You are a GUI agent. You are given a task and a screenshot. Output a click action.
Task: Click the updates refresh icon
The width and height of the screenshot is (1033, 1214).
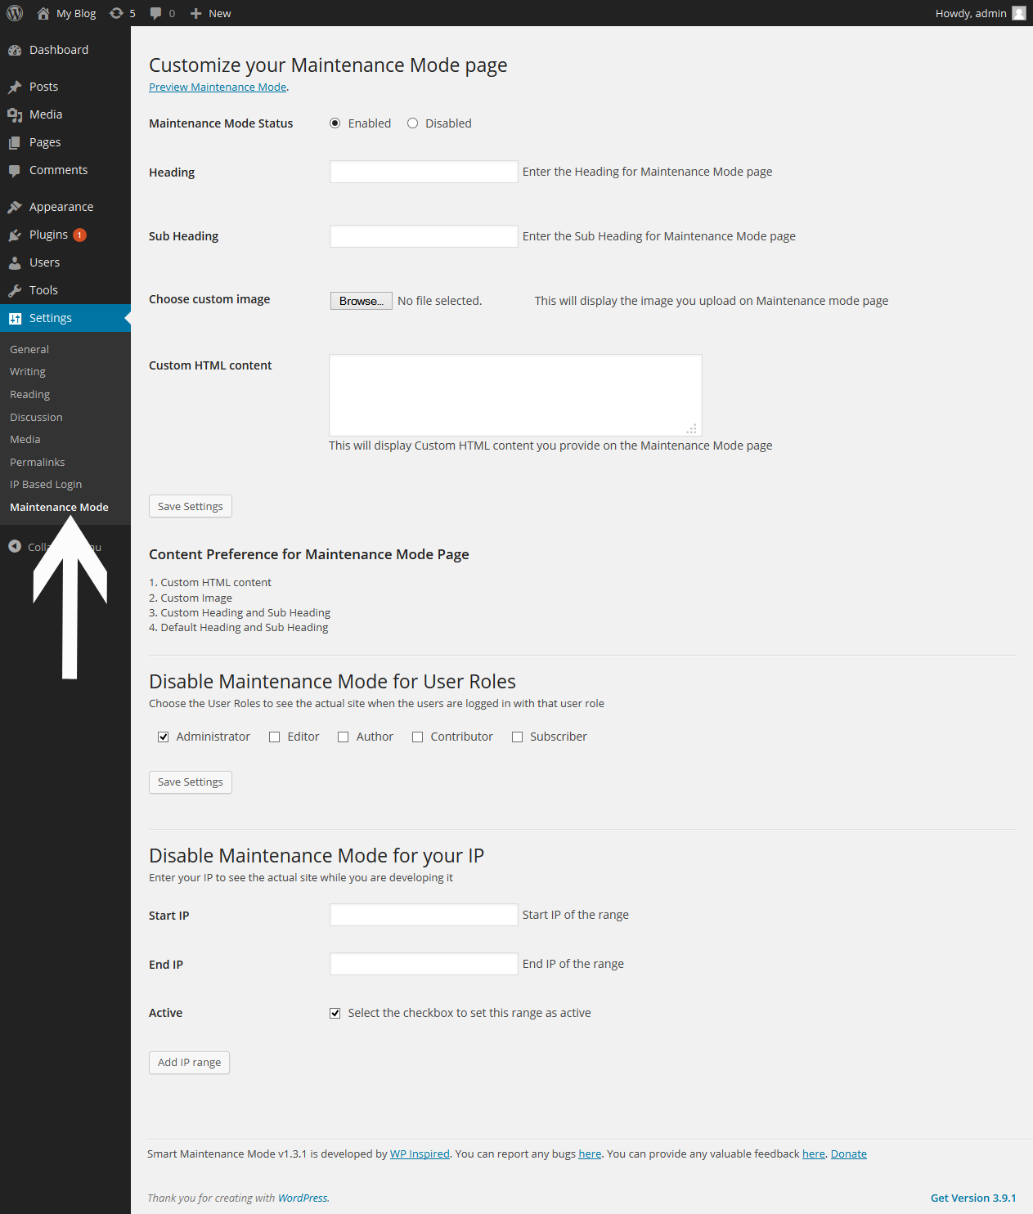116,13
